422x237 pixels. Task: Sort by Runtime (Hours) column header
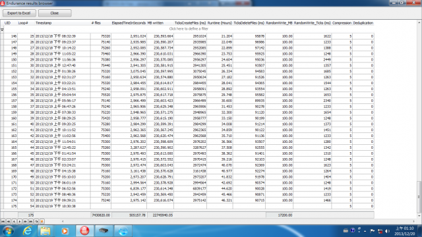pyautogui.click(x=220, y=23)
